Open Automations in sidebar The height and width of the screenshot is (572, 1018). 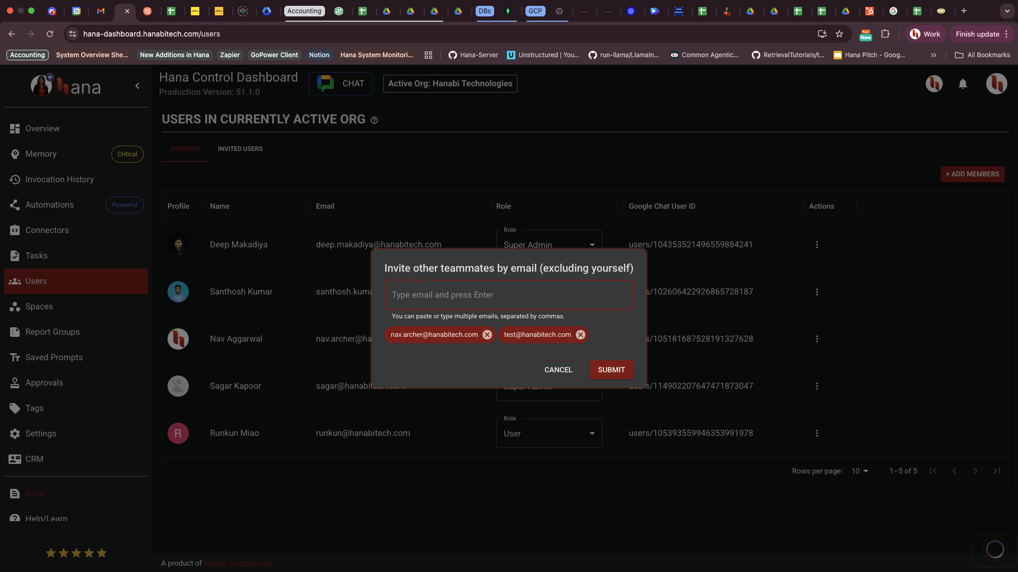[76, 205]
